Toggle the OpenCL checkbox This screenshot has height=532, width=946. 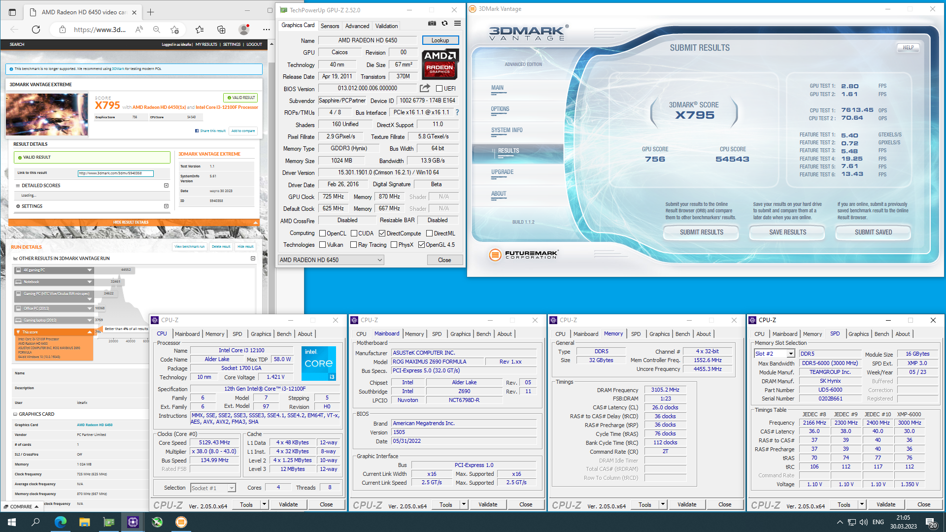pos(322,233)
